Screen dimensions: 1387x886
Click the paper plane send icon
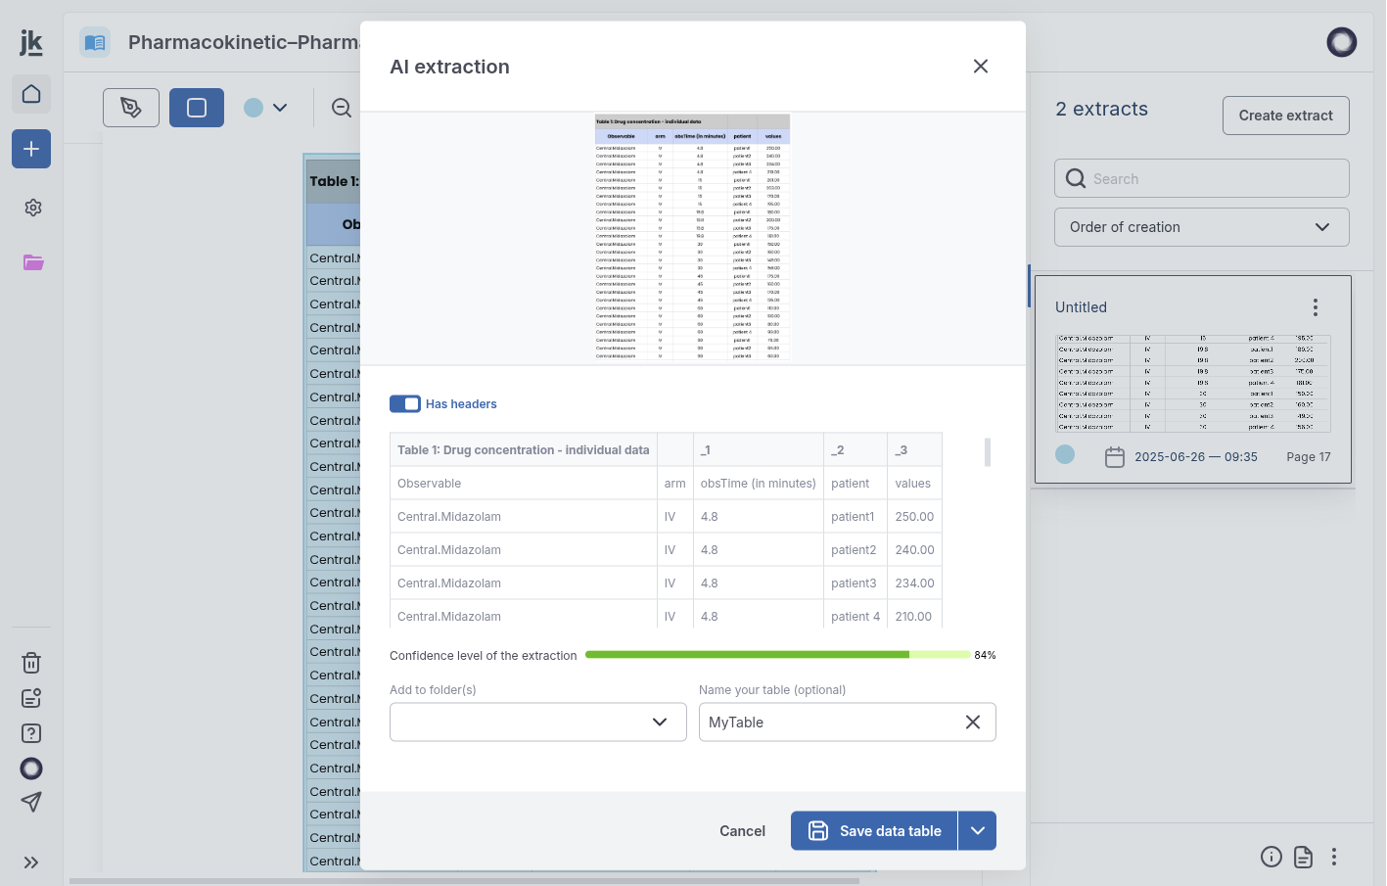(x=31, y=802)
